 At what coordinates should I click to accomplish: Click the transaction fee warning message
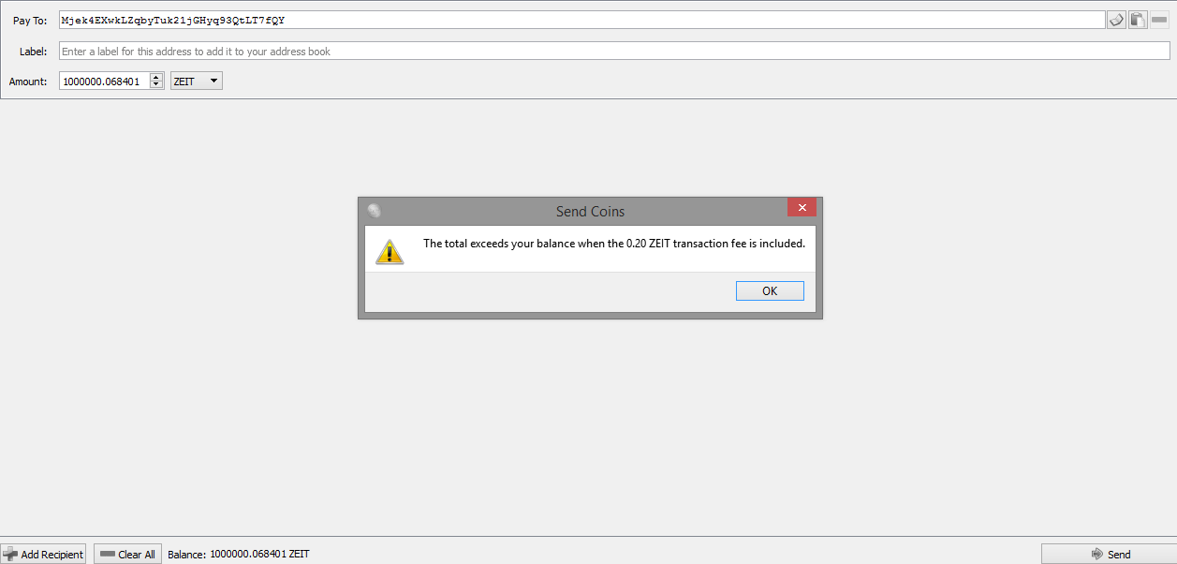tap(614, 244)
